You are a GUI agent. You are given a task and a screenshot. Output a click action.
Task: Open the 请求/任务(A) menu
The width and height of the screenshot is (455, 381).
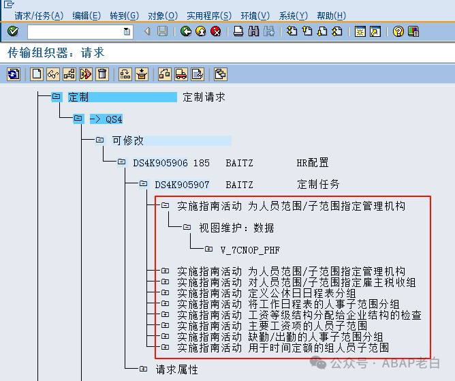[x=39, y=16]
